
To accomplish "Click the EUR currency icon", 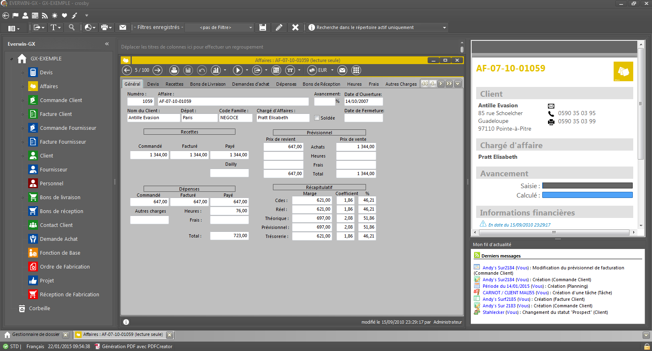I will 312,70.
